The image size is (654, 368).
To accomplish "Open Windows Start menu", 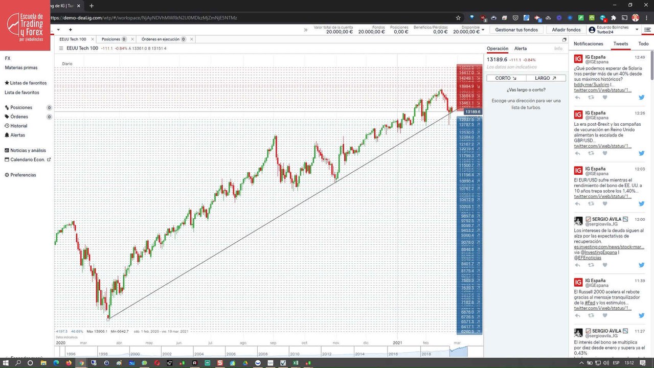I will click(x=6, y=362).
